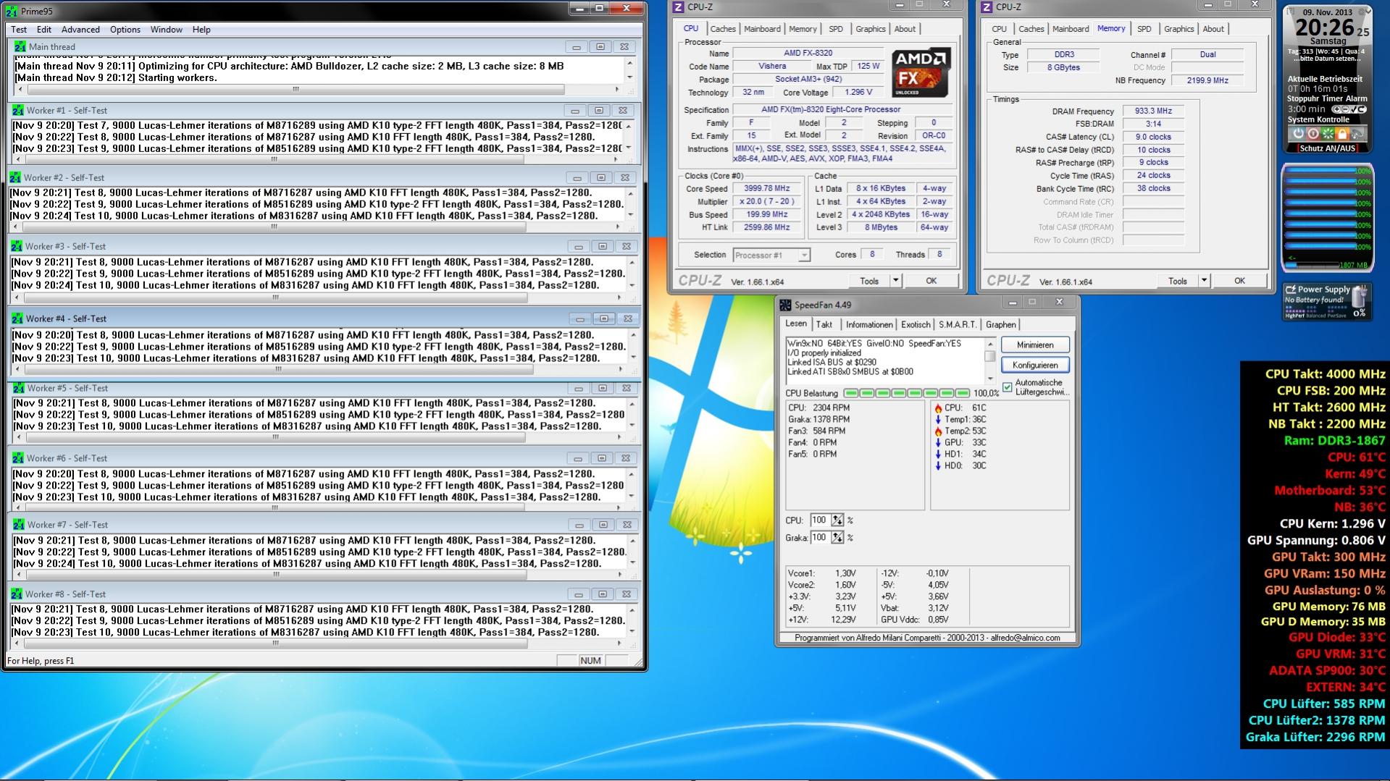Click the Worker #8 Self-Test window icon
This screenshot has width=1390, height=781.
pyautogui.click(x=16, y=595)
